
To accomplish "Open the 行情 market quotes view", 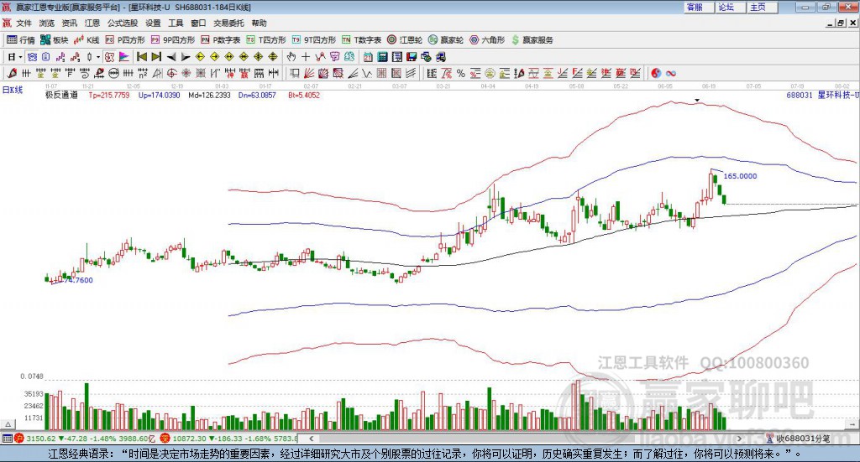I will pos(21,40).
